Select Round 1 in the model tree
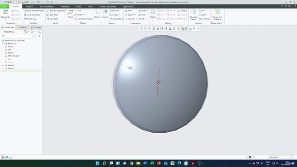 10,68
